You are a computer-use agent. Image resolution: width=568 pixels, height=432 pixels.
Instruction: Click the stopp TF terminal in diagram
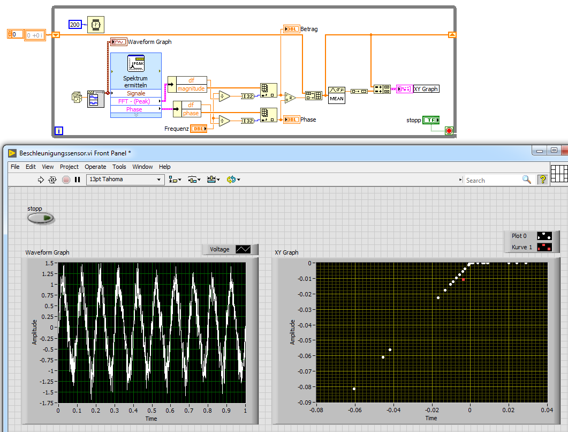point(431,120)
